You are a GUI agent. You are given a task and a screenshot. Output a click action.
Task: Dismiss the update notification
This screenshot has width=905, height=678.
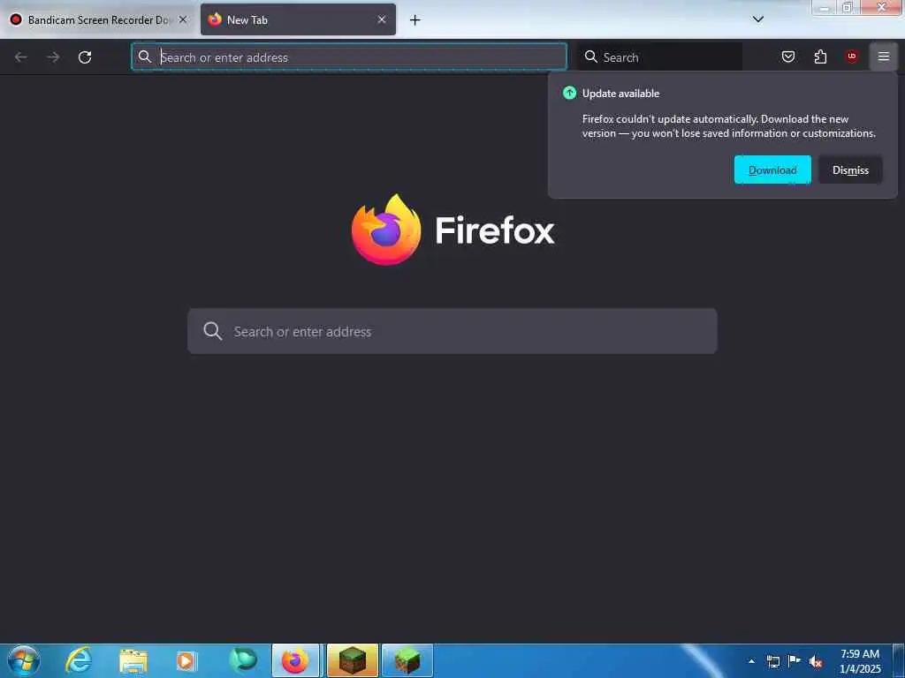[850, 170]
